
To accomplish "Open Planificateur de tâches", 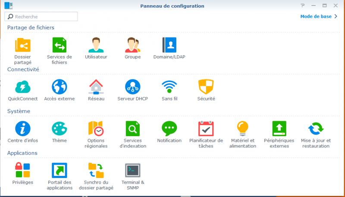I will click(206, 128).
